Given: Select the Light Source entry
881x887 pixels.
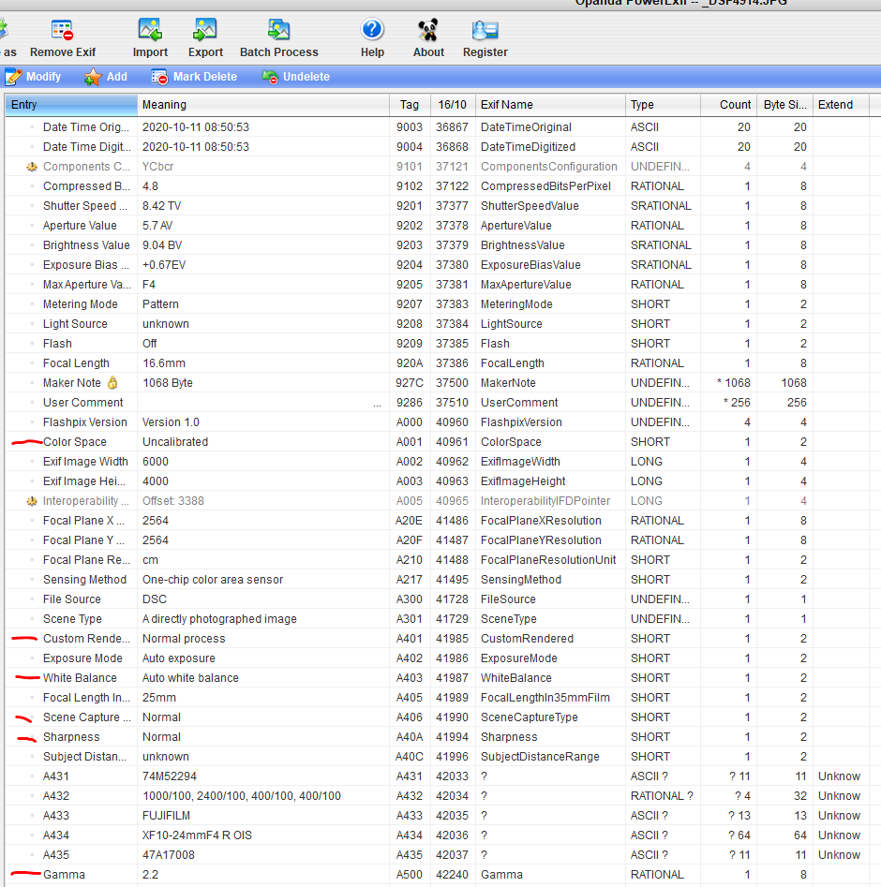Looking at the screenshot, I should [x=75, y=324].
